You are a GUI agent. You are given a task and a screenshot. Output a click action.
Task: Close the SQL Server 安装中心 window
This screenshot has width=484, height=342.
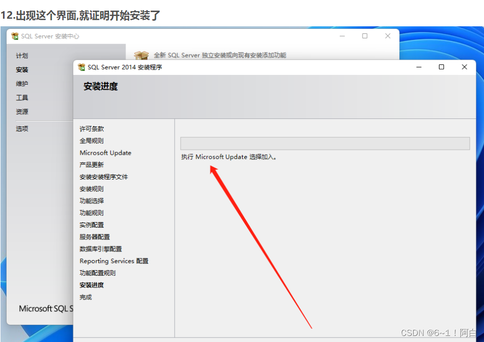(388, 36)
